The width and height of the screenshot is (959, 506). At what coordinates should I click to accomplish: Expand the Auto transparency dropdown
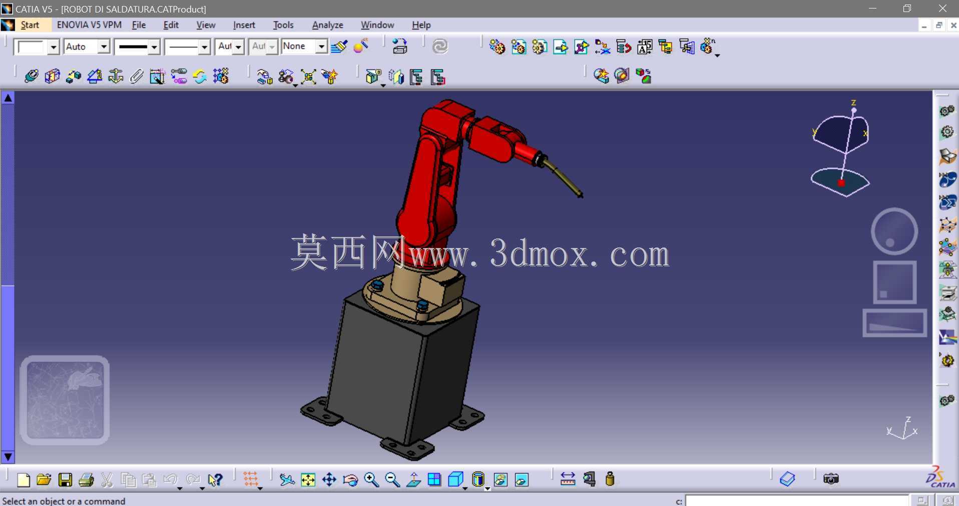[104, 47]
